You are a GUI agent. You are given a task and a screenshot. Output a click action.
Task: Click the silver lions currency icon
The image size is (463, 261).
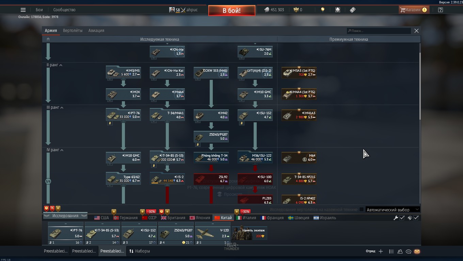click(x=267, y=10)
